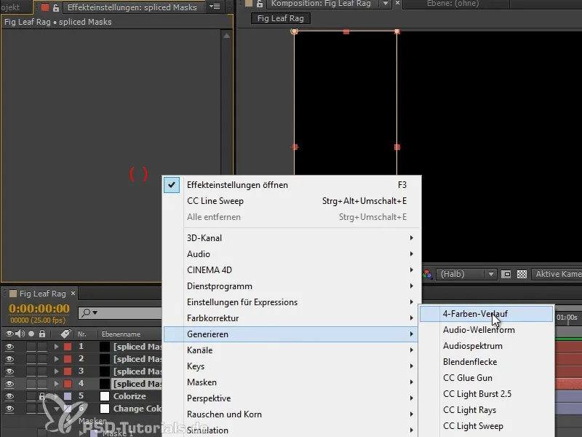The width and height of the screenshot is (582, 437).
Task: Open the effect controls panel menu icon
Action: coord(215,7)
